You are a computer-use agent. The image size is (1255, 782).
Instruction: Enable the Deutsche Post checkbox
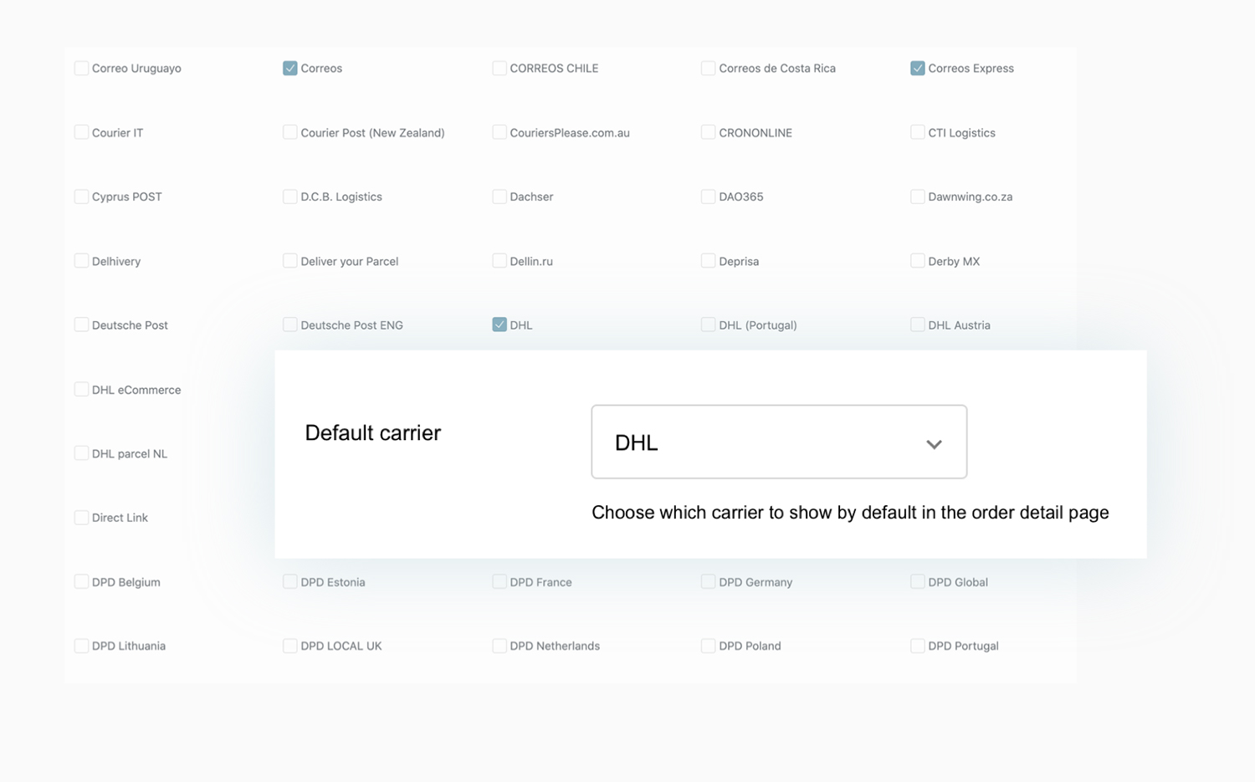click(x=81, y=325)
